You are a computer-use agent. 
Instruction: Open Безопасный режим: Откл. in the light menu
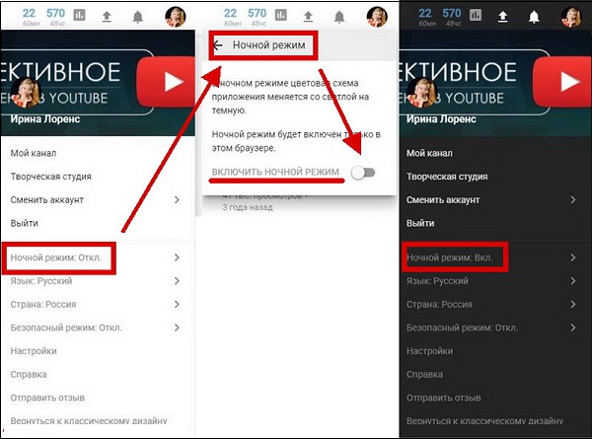coord(66,328)
